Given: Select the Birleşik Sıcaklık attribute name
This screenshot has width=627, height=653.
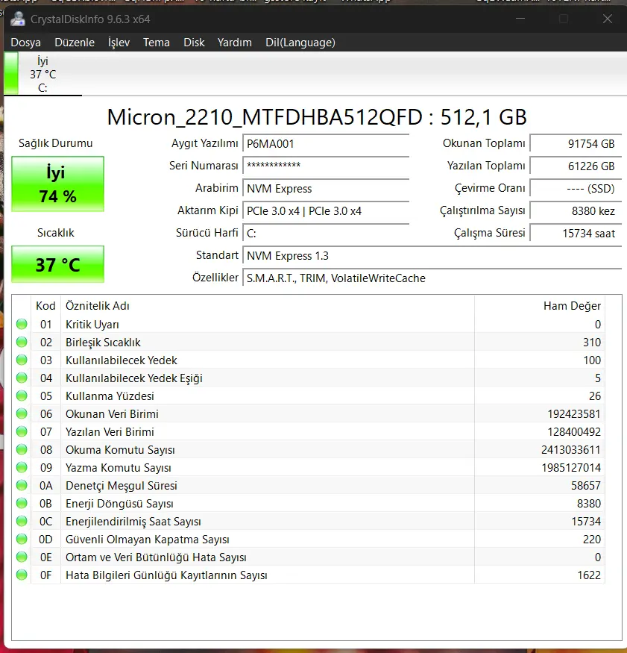Looking at the screenshot, I should point(103,343).
